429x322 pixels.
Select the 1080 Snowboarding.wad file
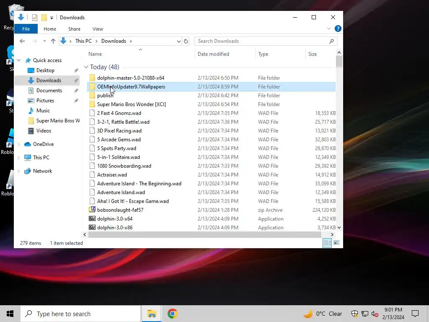[x=124, y=166]
